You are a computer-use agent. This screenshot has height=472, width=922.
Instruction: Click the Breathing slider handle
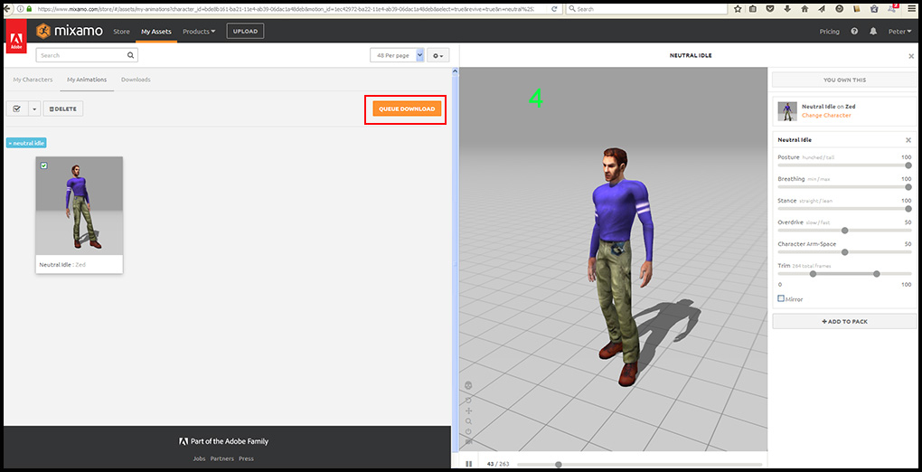(908, 187)
